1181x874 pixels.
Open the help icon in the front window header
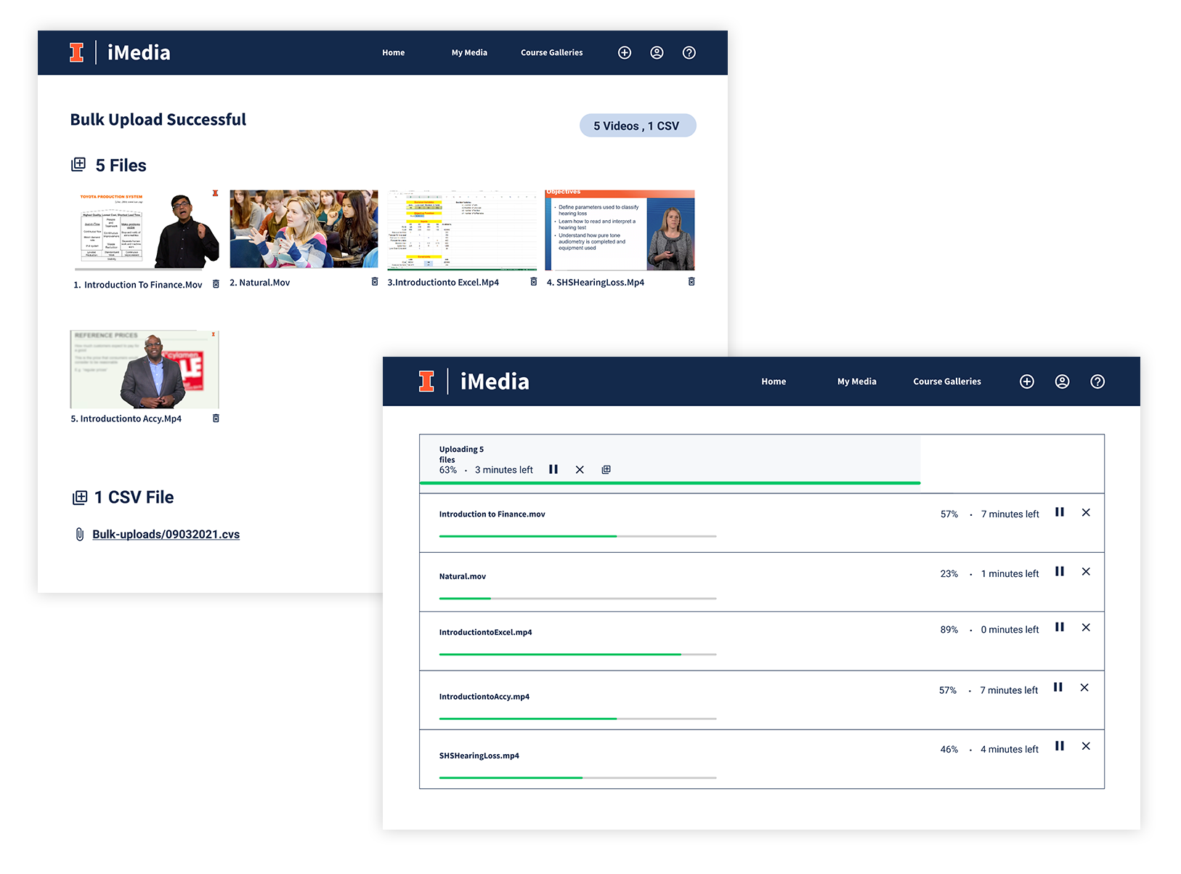(x=1097, y=381)
